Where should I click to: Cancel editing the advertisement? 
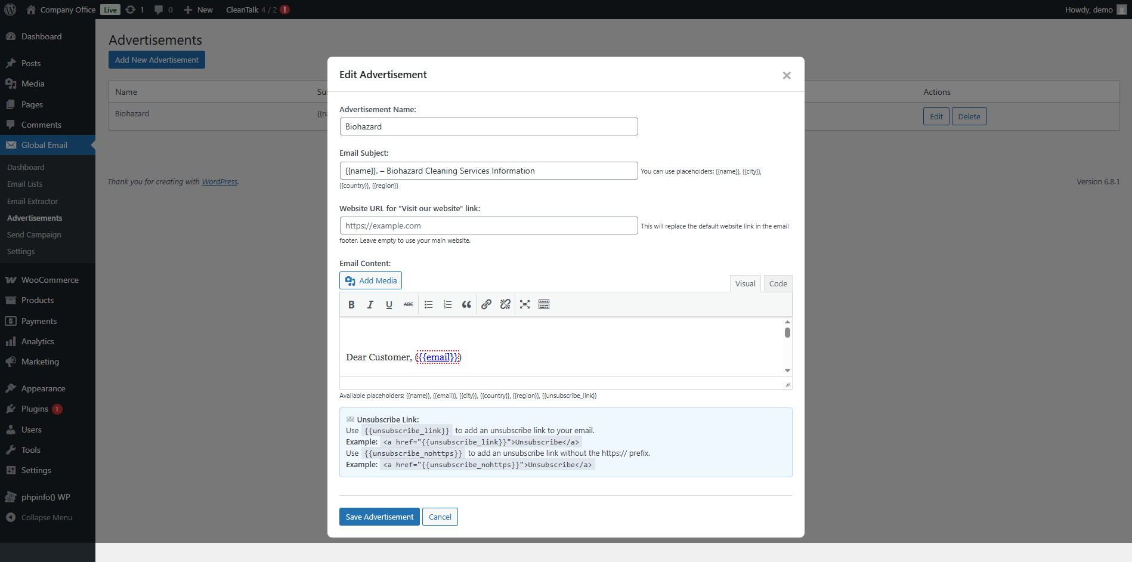point(440,517)
